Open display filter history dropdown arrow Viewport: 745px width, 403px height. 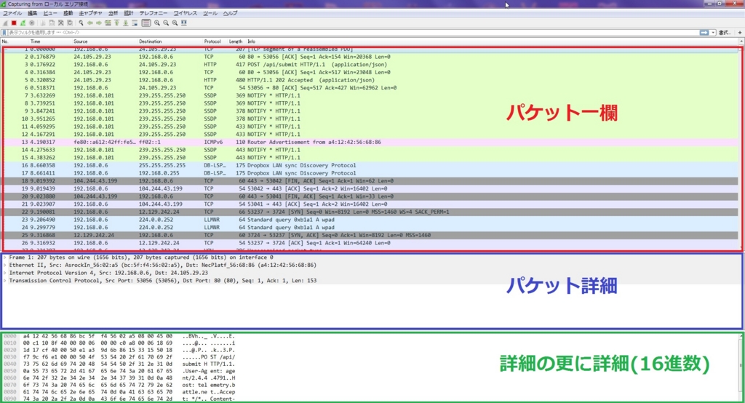tap(713, 32)
